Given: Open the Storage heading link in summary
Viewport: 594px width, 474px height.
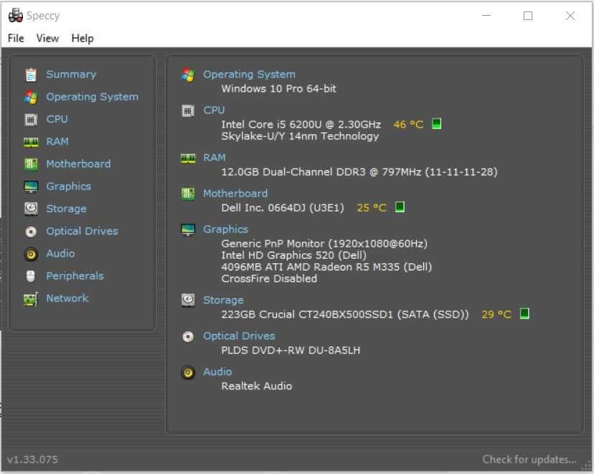Looking at the screenshot, I should [223, 300].
